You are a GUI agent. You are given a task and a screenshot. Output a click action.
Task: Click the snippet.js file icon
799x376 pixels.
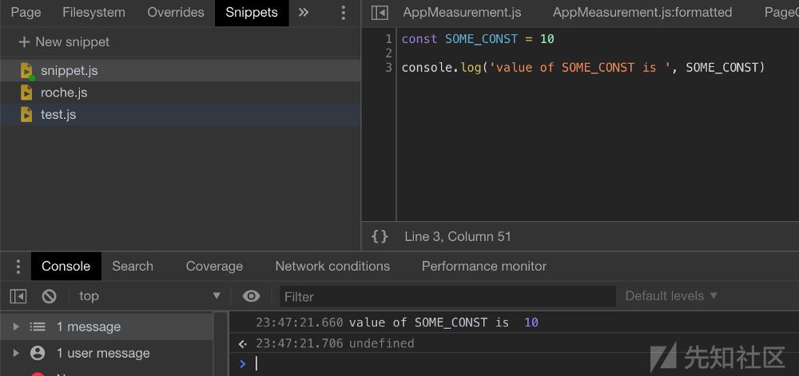click(x=27, y=71)
